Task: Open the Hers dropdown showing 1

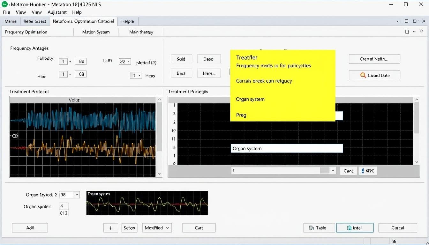Action: pos(136,76)
